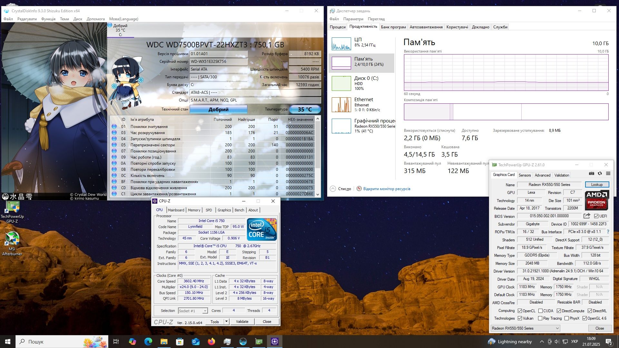
Task: Take a GPU-Z screenshot with the camera icon
Action: click(591, 173)
